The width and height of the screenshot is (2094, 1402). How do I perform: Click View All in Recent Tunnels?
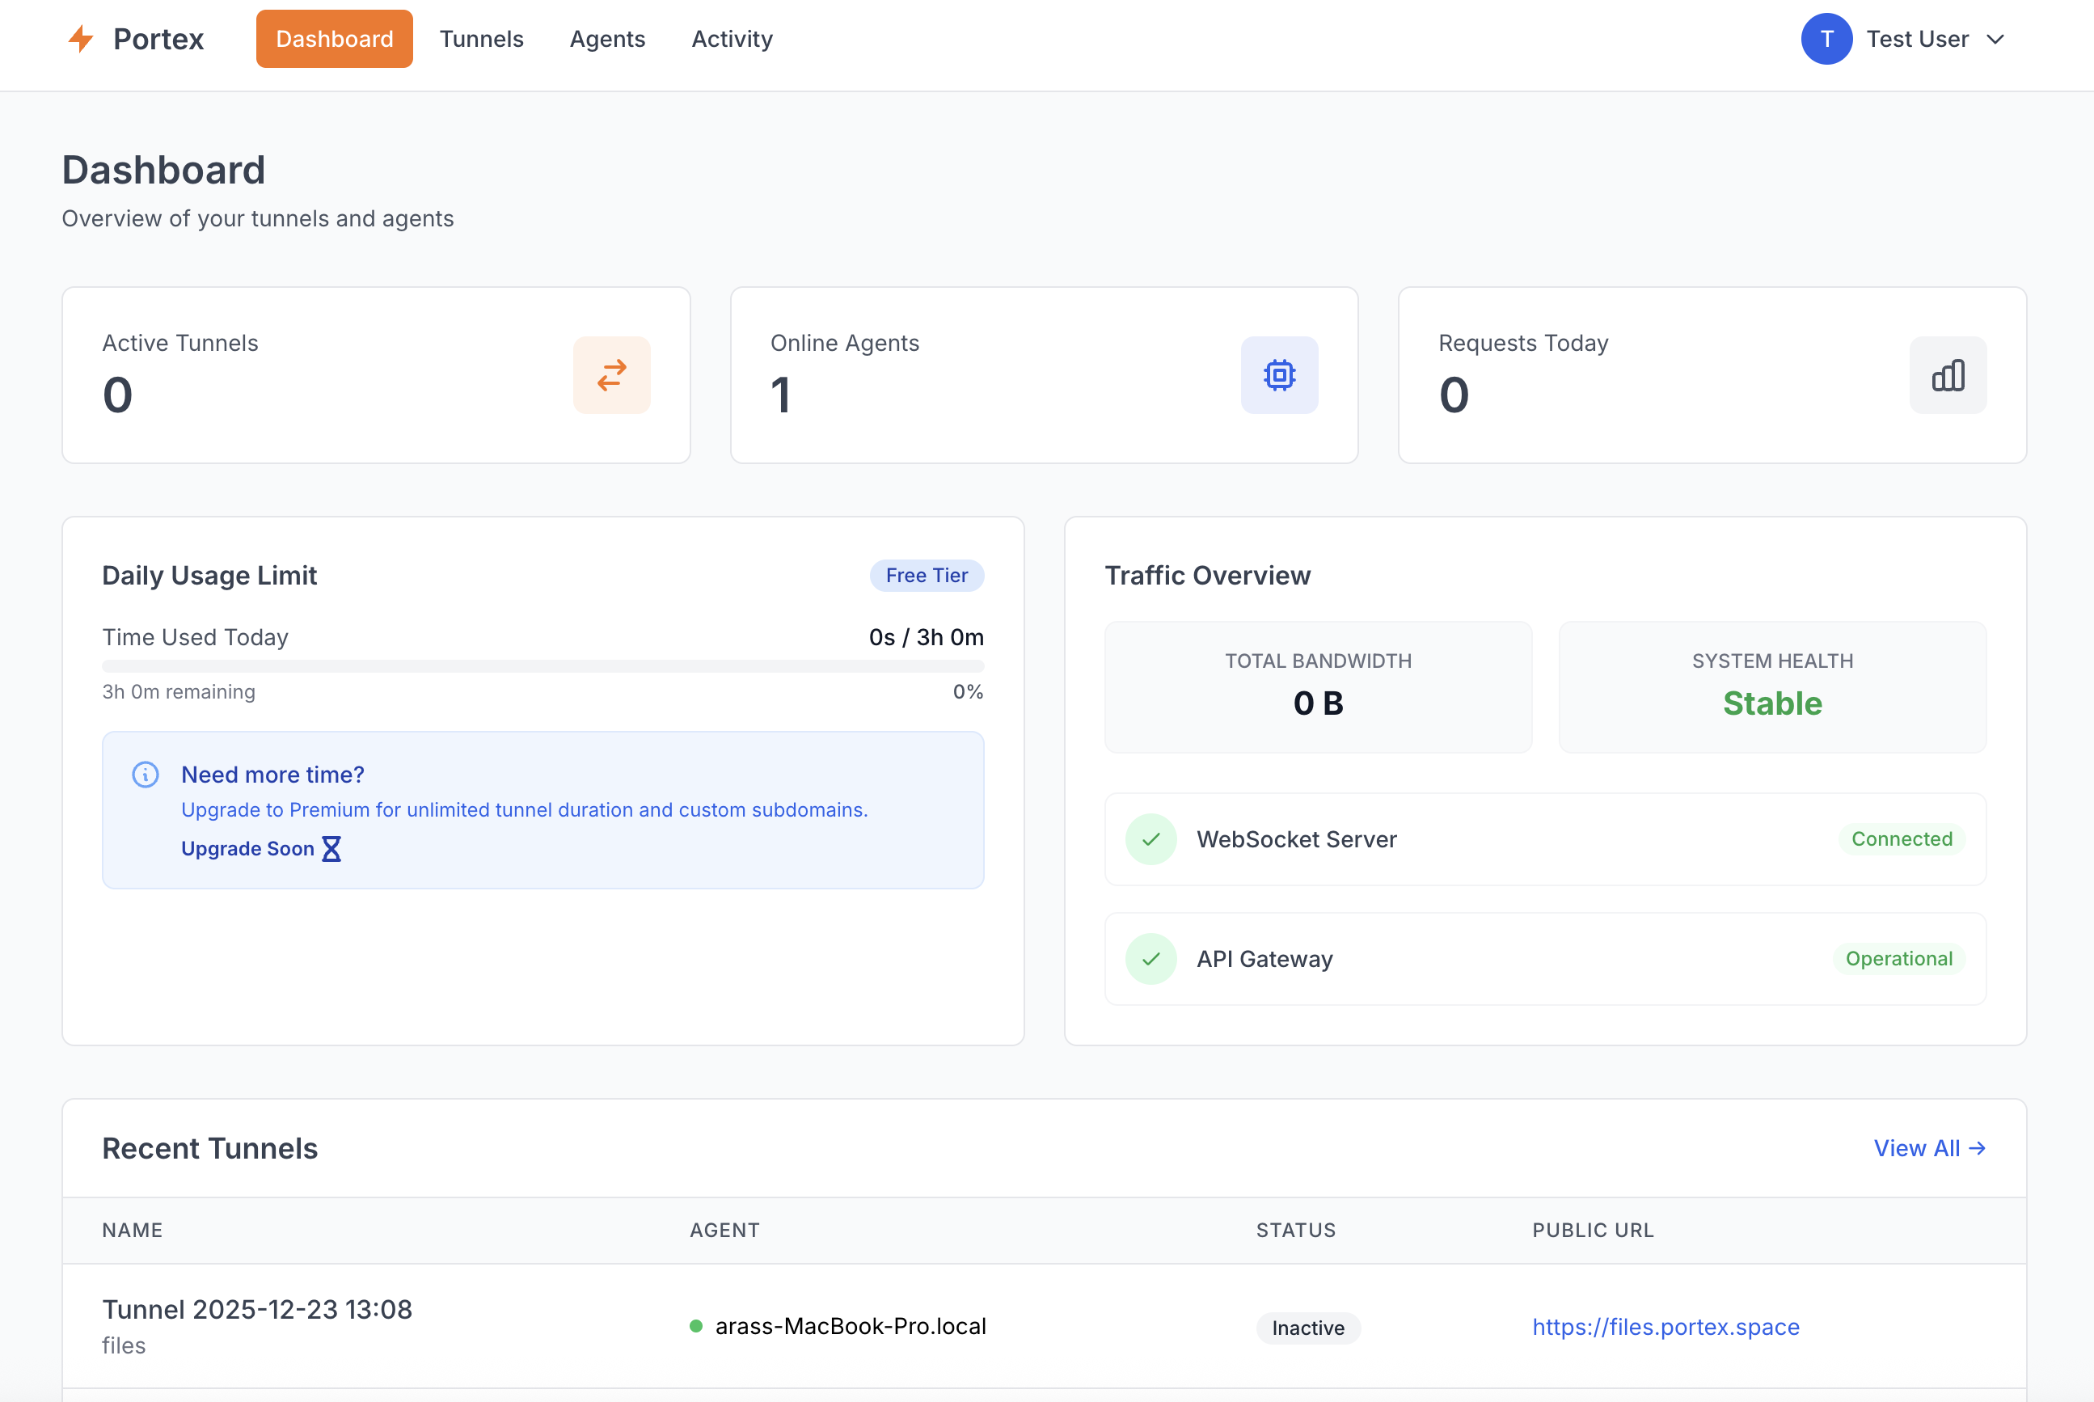(1930, 1148)
